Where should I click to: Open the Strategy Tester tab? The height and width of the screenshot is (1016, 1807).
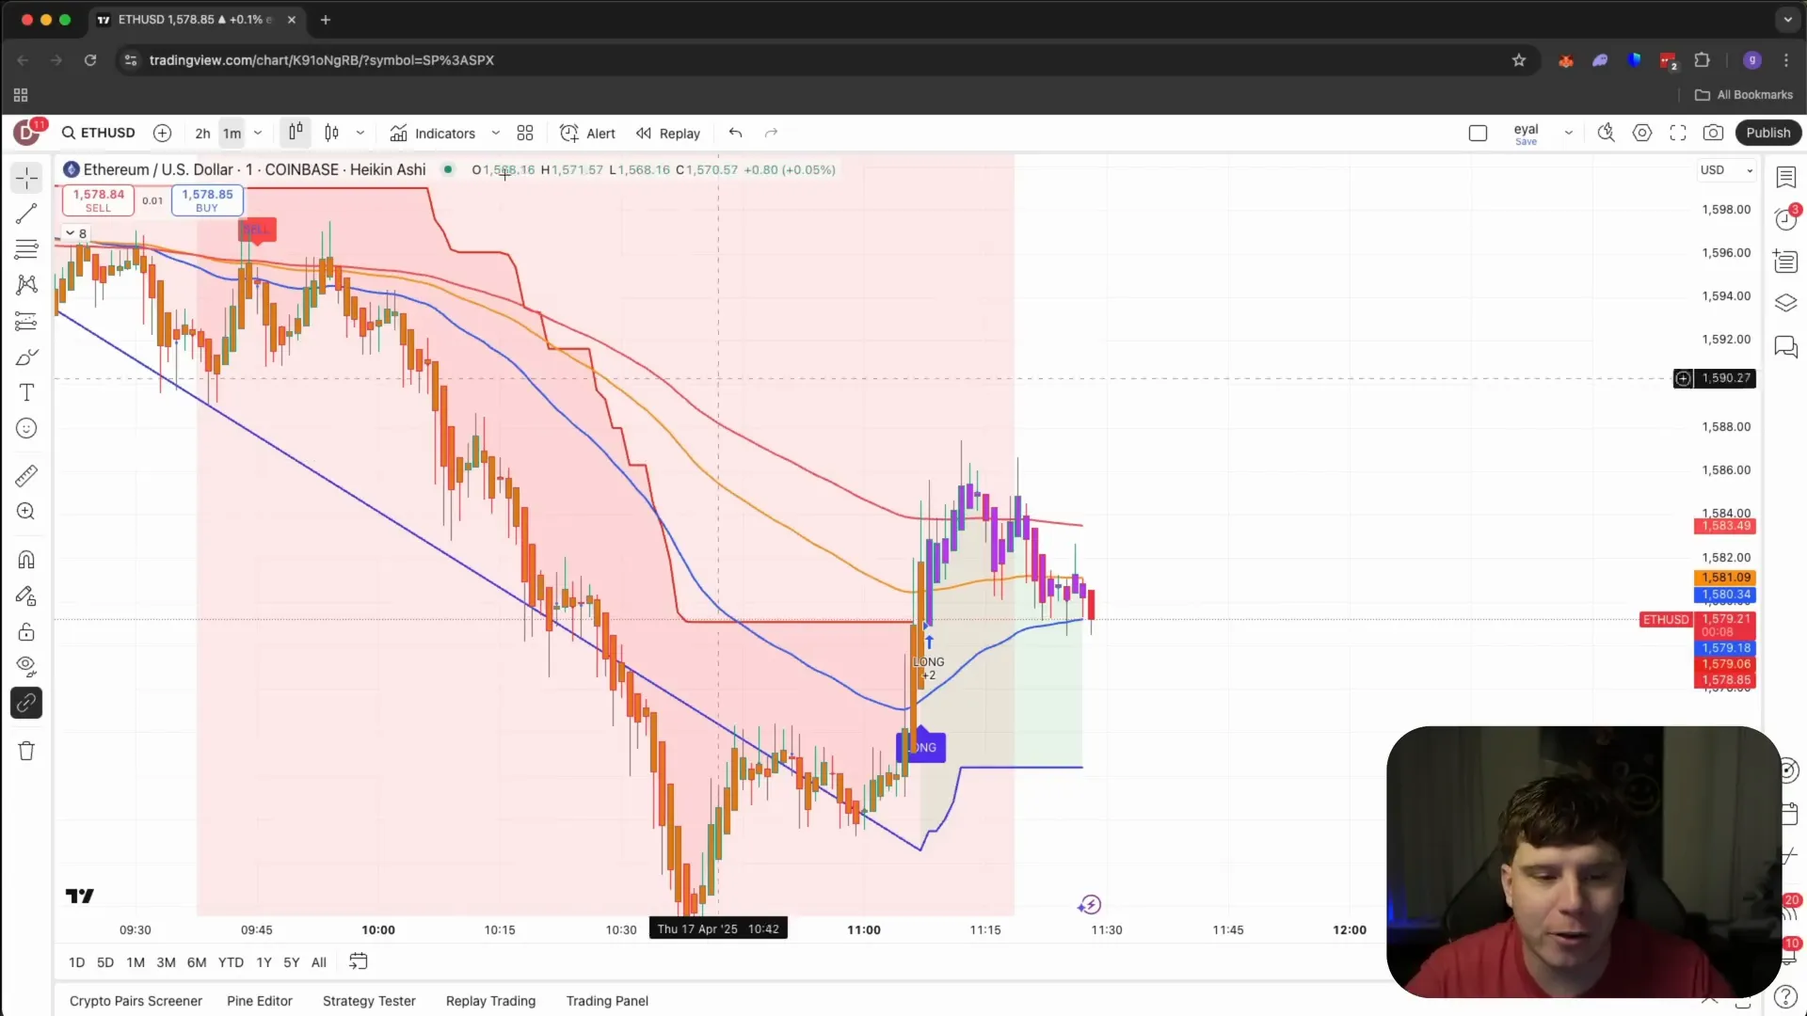(369, 1001)
